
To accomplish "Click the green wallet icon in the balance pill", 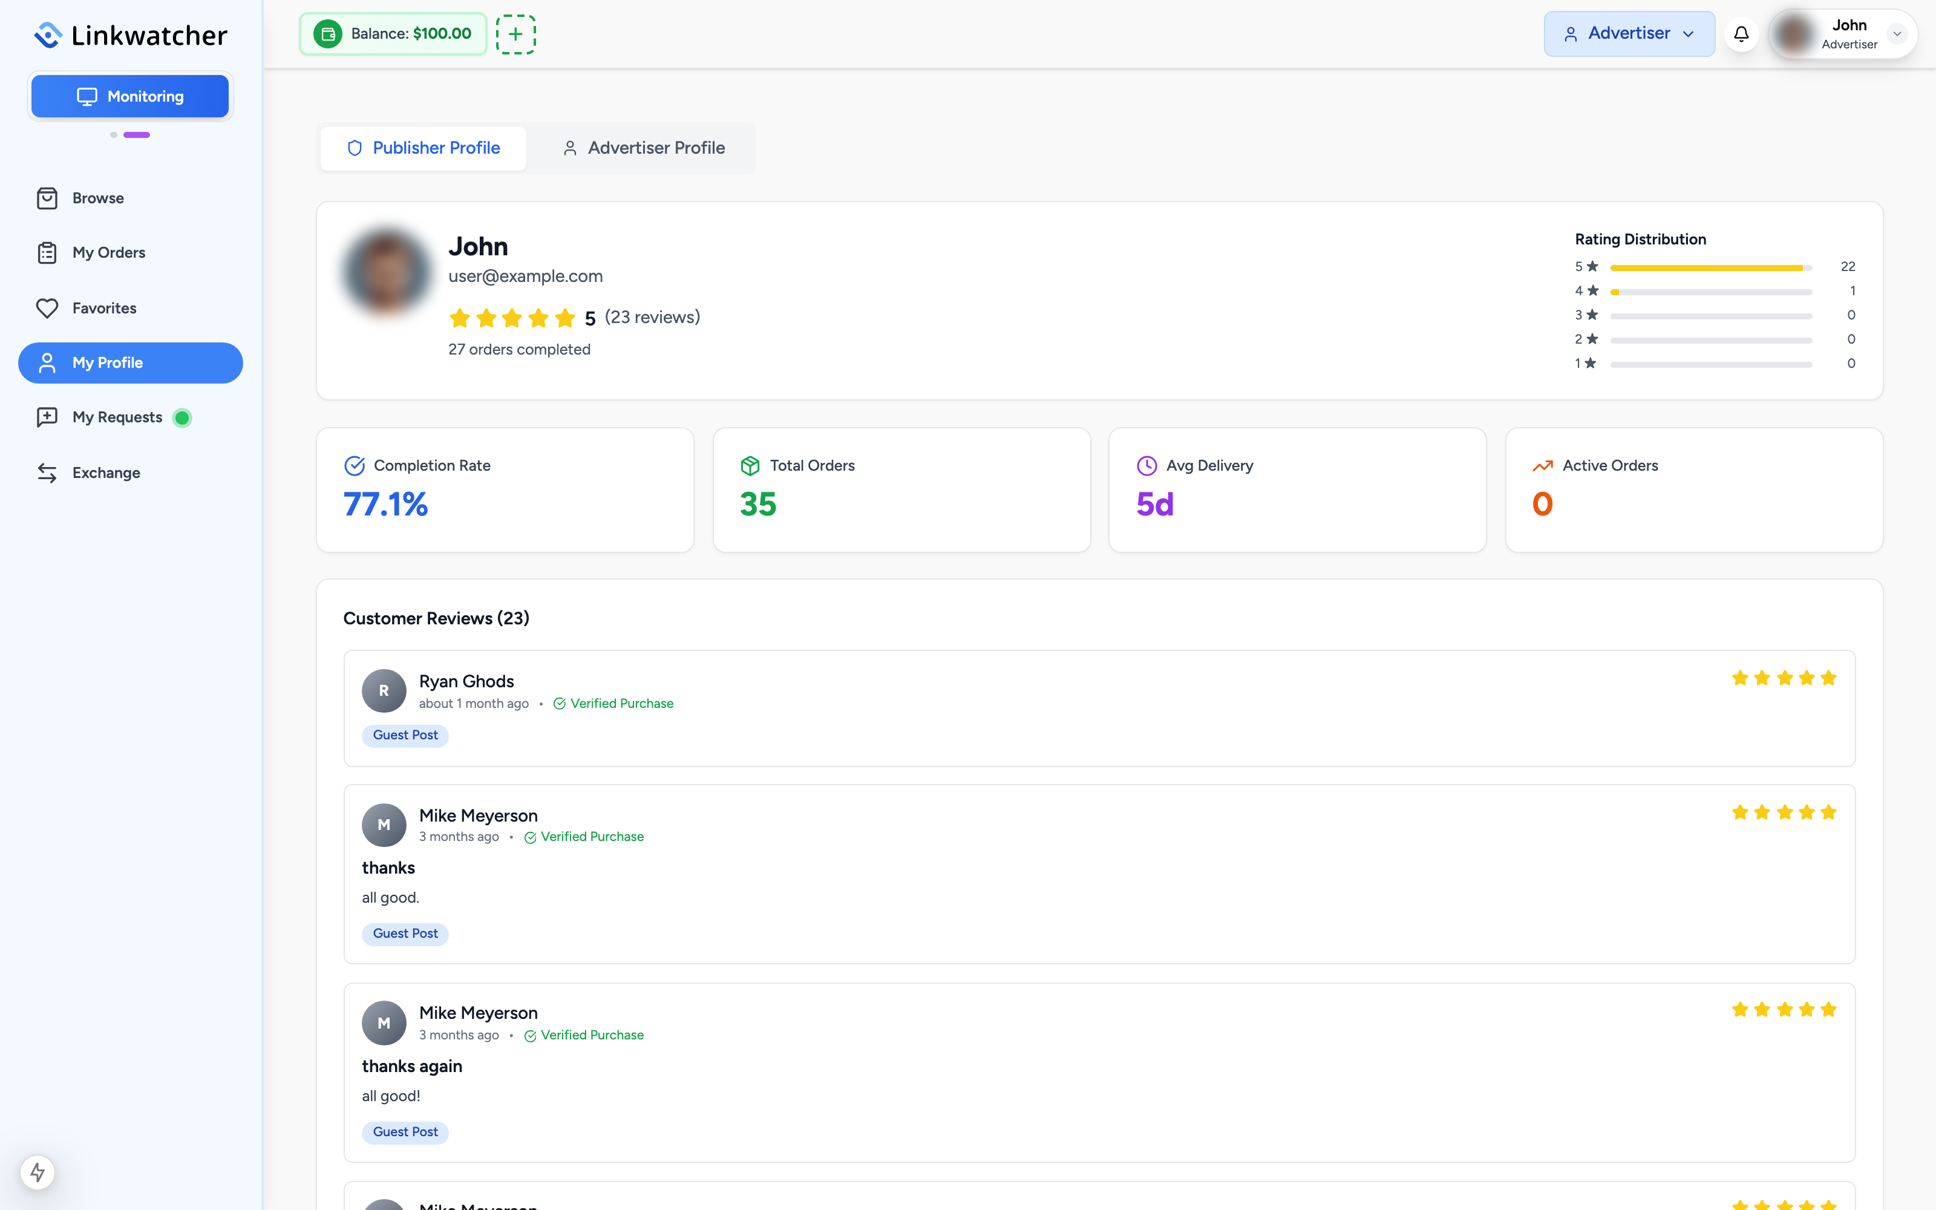I will [327, 34].
